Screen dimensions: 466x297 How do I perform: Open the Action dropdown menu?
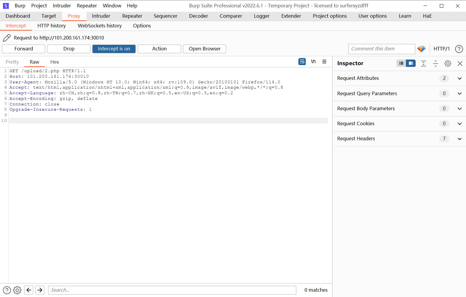click(159, 49)
